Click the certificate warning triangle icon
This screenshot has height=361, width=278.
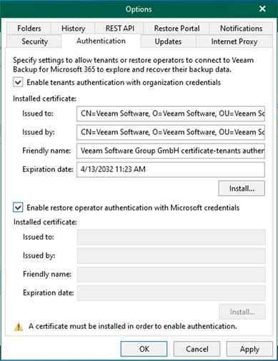19,327
